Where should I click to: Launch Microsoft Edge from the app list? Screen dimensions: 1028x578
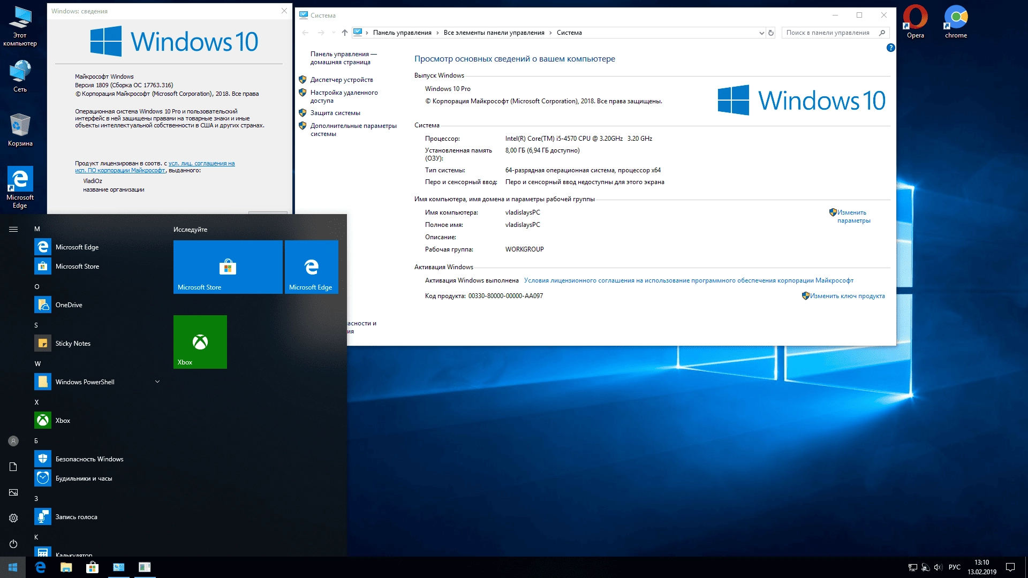click(x=97, y=247)
